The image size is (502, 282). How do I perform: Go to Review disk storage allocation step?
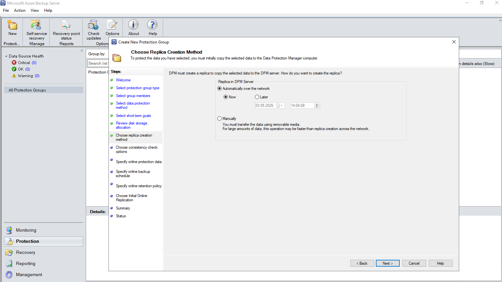(131, 125)
